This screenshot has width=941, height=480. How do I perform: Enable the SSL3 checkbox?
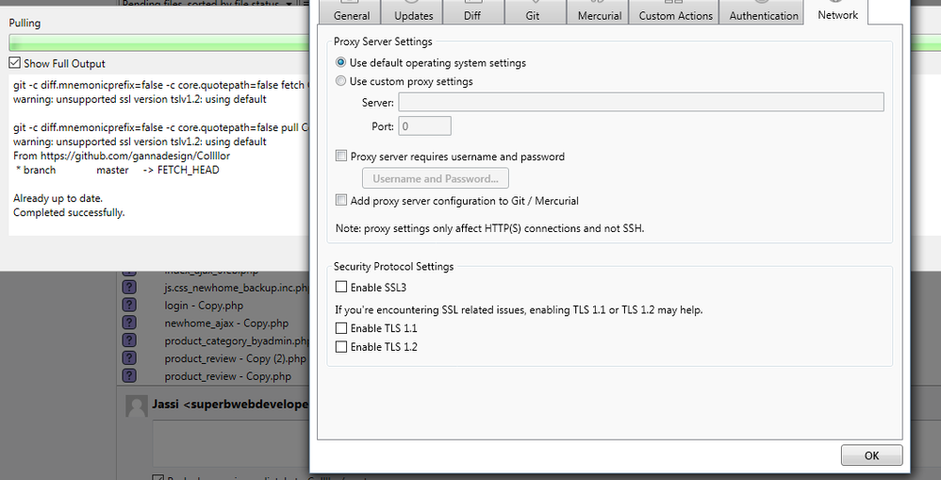pyautogui.click(x=341, y=287)
